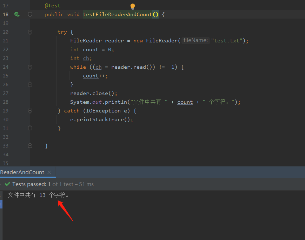Click line number 21 in the gutter

(6, 41)
